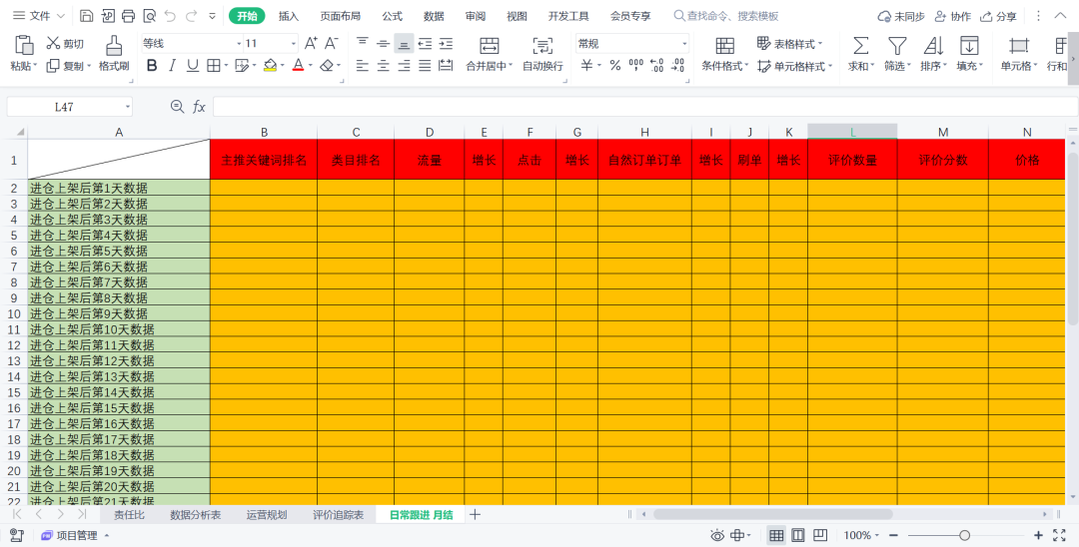Viewport: 1079px width, 547px height.
Task: Click the search commands box (查找命令)
Action: pyautogui.click(x=726, y=16)
